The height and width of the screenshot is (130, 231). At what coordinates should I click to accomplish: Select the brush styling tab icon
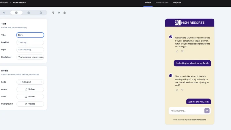click(x=4, y=13)
